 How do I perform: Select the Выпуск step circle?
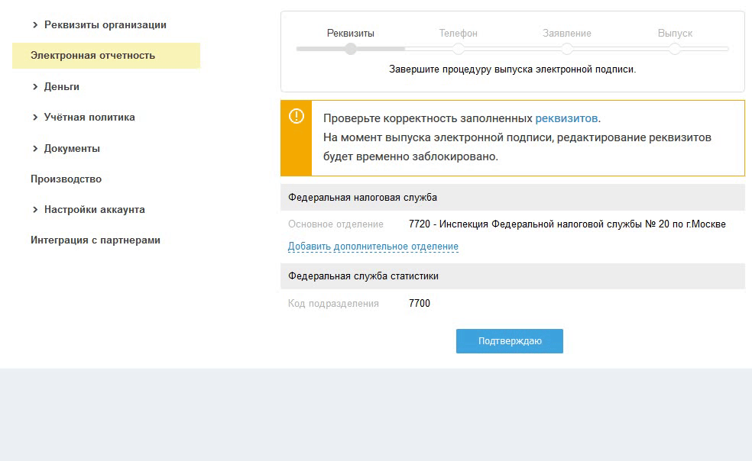click(675, 49)
